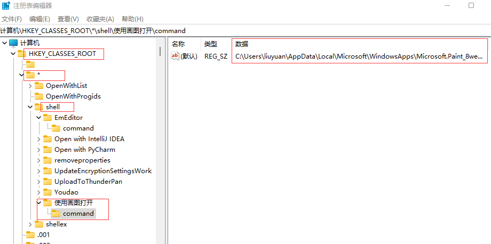491x244 pixels.
Task: Open the 帮助(H) menu
Action: coord(132,19)
